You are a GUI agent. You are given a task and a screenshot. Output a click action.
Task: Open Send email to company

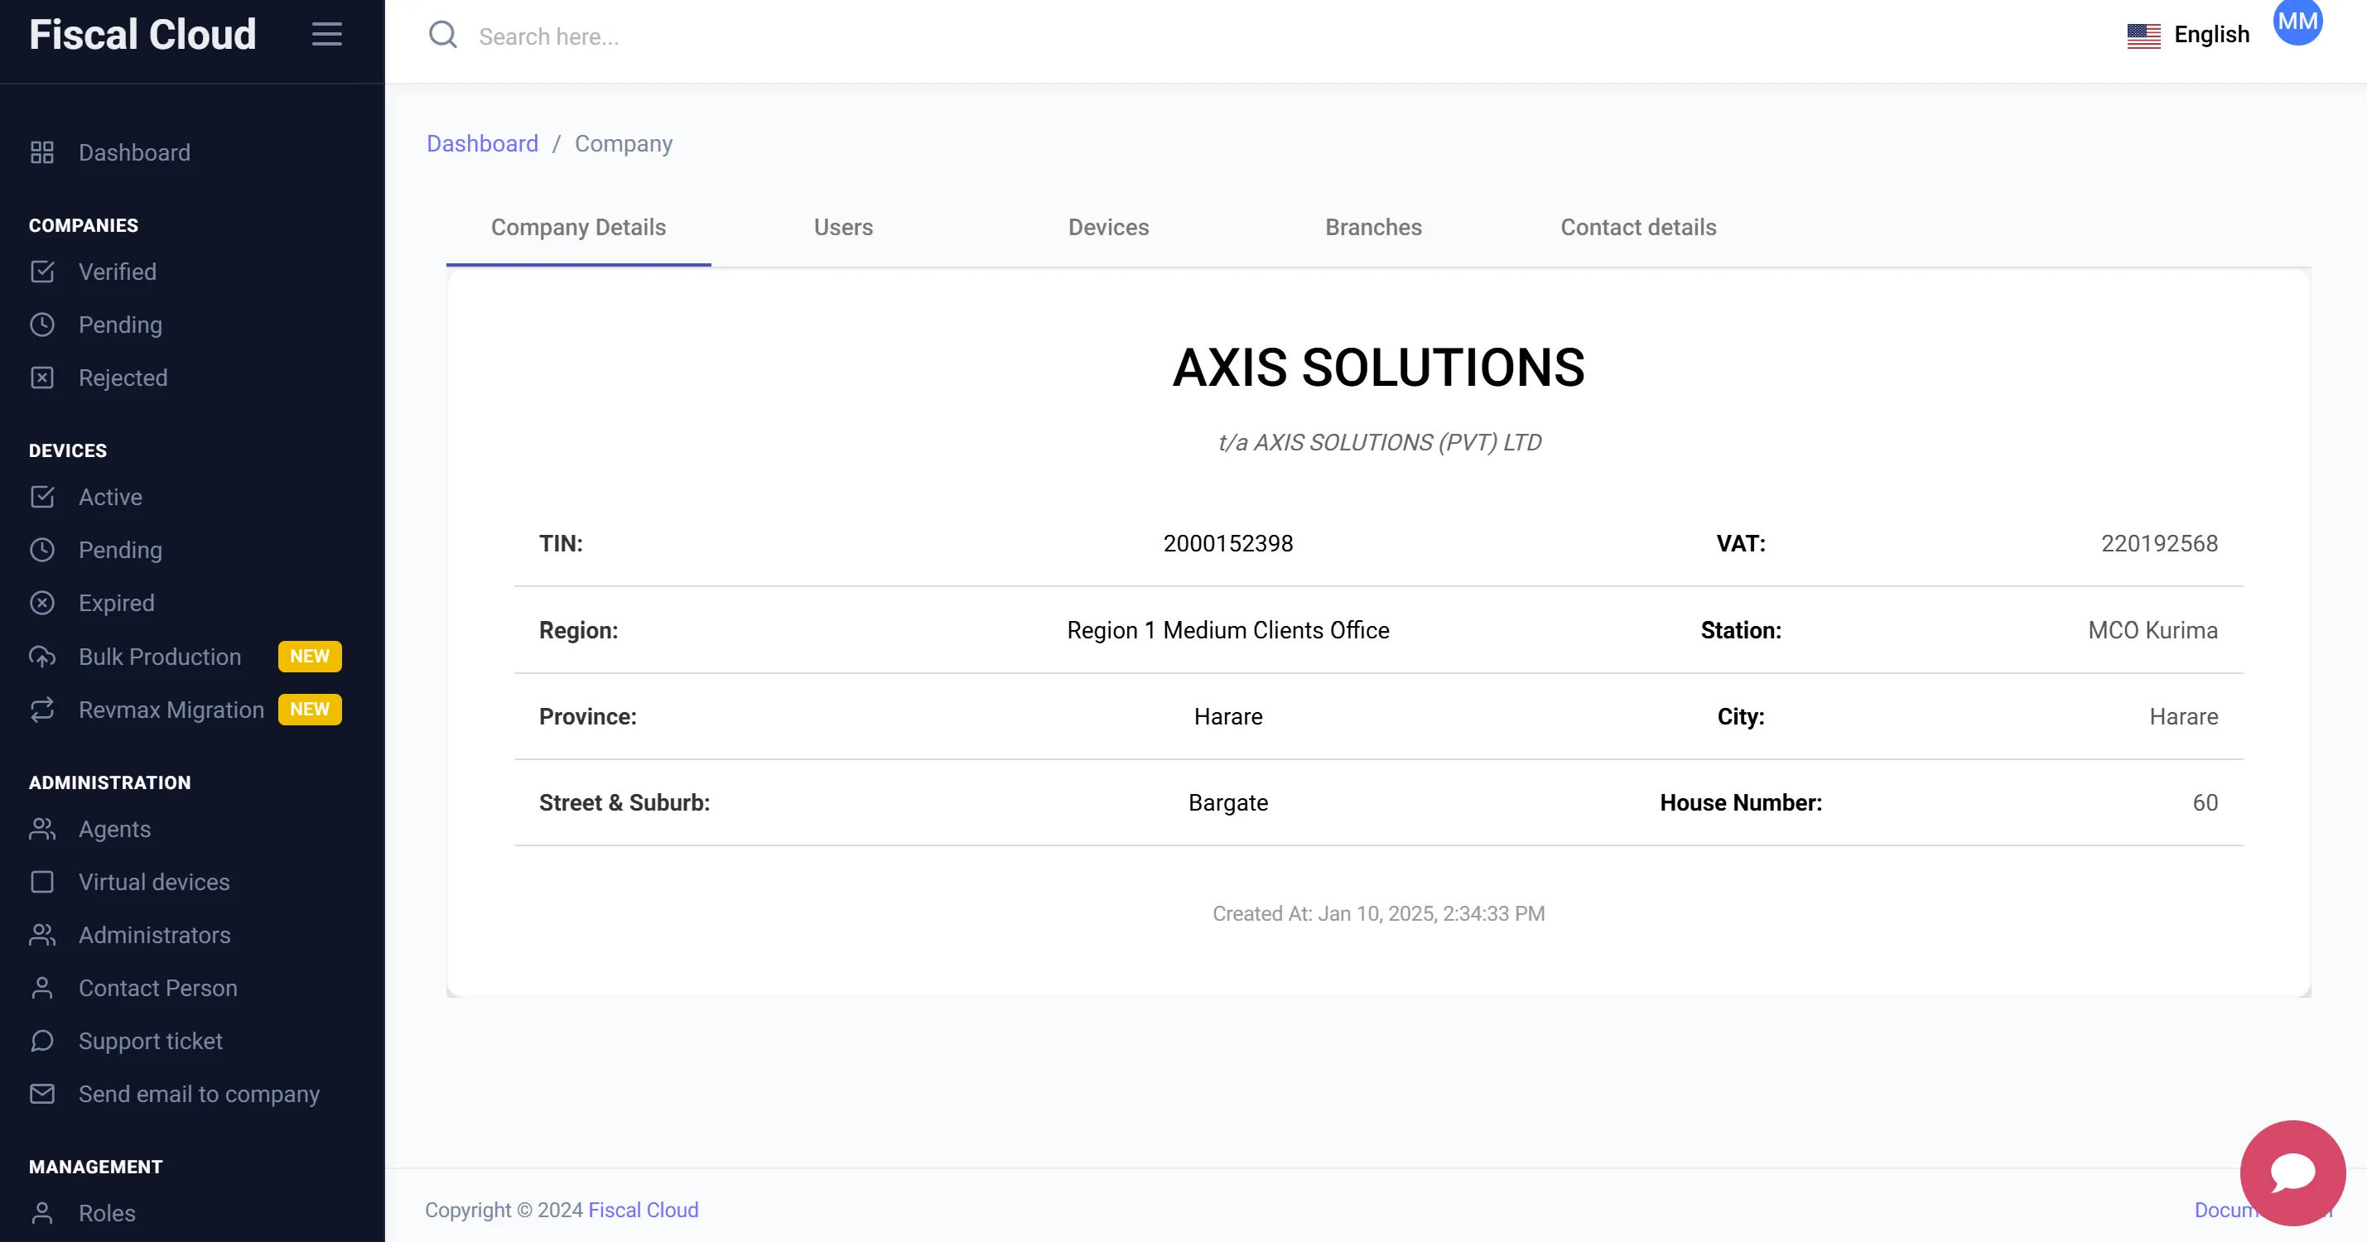199,1094
